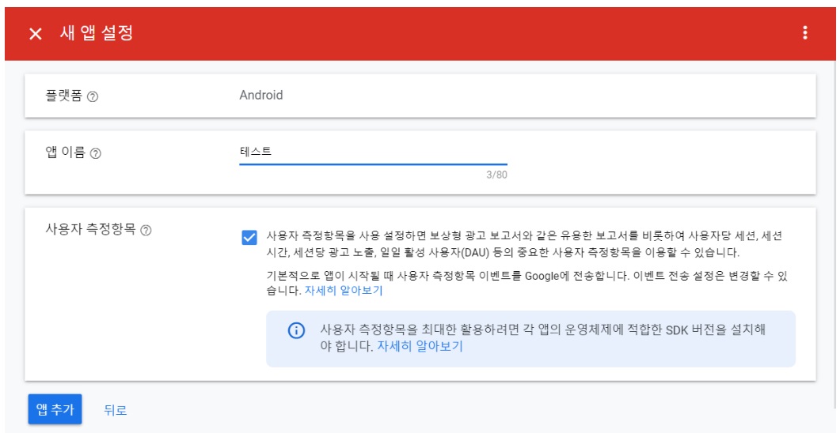The height and width of the screenshot is (433, 840).
Task: Click the 앱 추가 button
Action: pyautogui.click(x=55, y=409)
